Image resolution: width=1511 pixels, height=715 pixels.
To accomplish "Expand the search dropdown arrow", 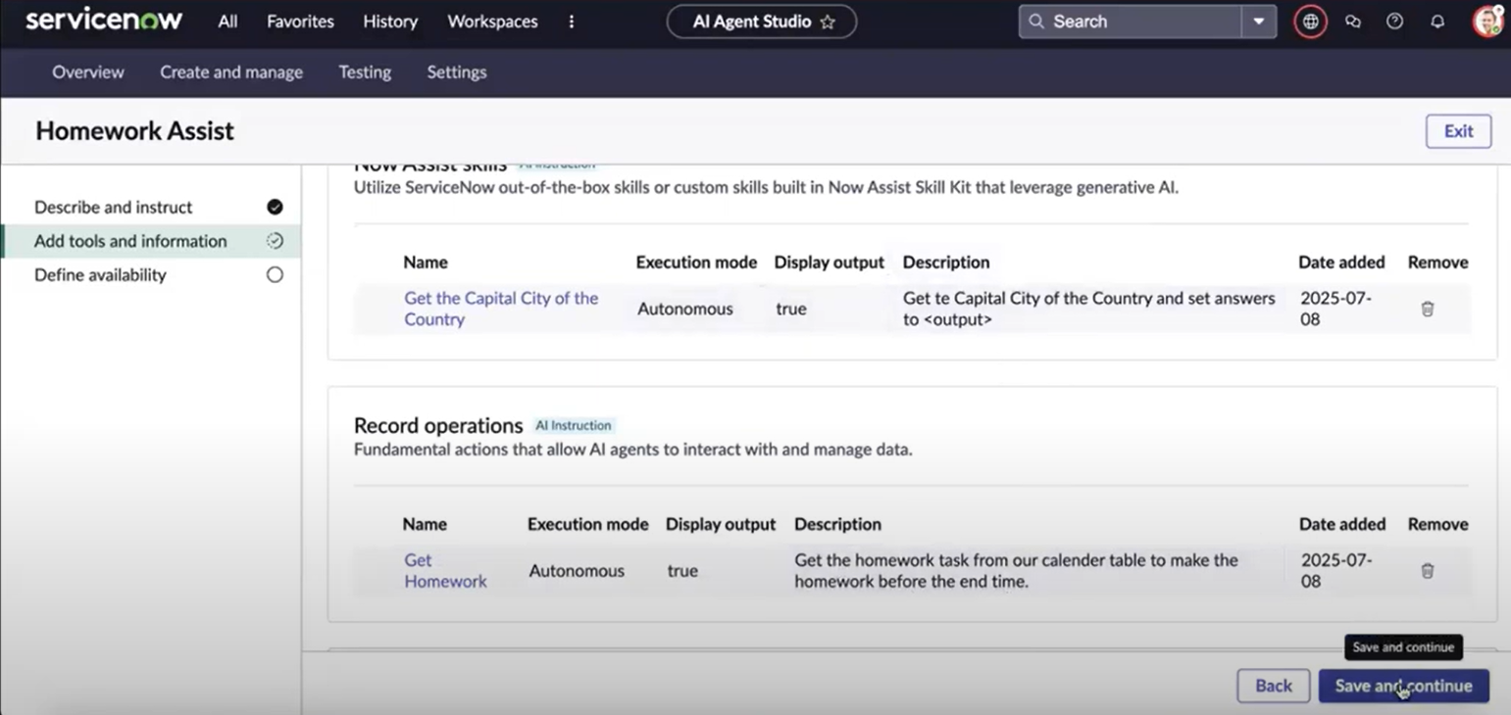I will (x=1259, y=22).
